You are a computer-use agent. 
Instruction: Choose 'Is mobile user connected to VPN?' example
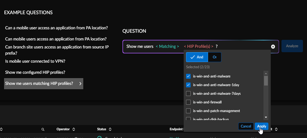pos(35,61)
